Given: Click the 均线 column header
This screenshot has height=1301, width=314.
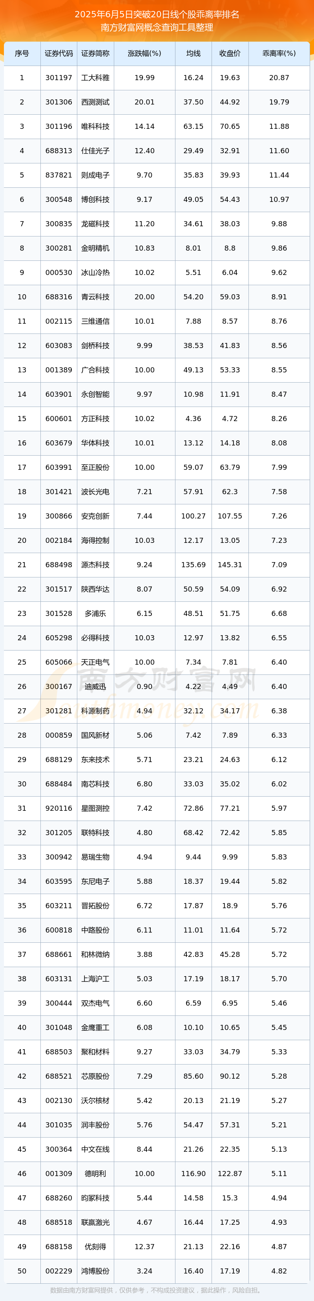Looking at the screenshot, I should [194, 53].
